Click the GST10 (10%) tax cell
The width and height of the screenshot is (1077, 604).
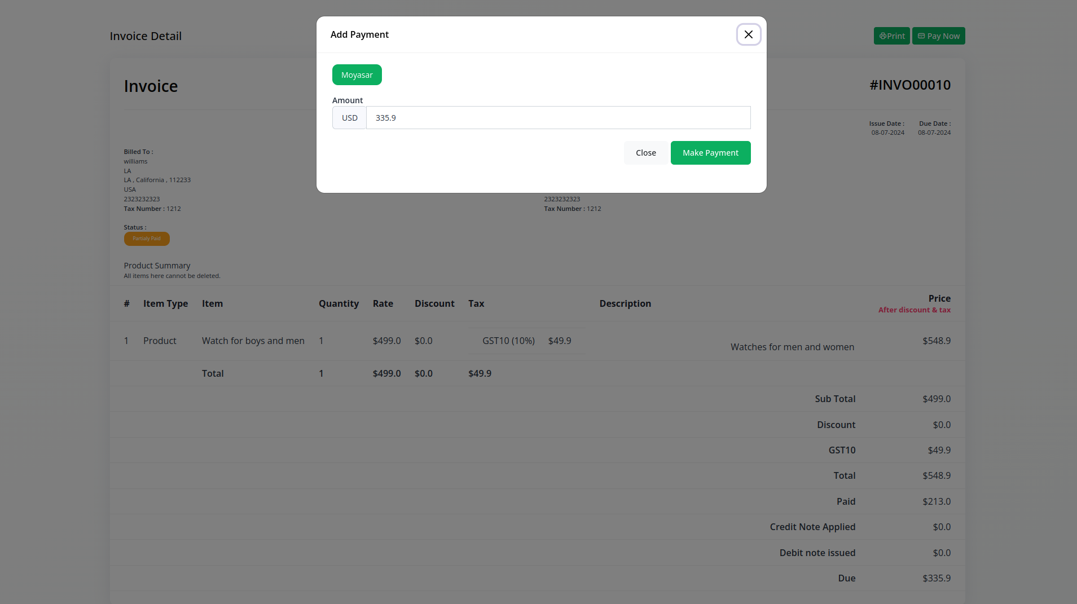pyautogui.click(x=508, y=341)
